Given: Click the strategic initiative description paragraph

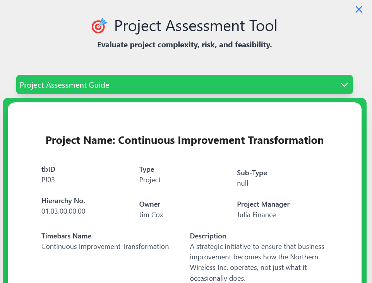Looking at the screenshot, I should coord(257,262).
